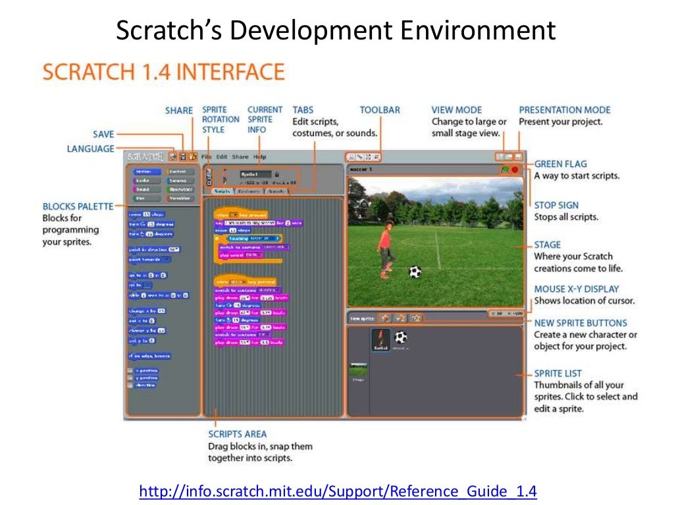Select the Sensing blocks category

(x=180, y=180)
